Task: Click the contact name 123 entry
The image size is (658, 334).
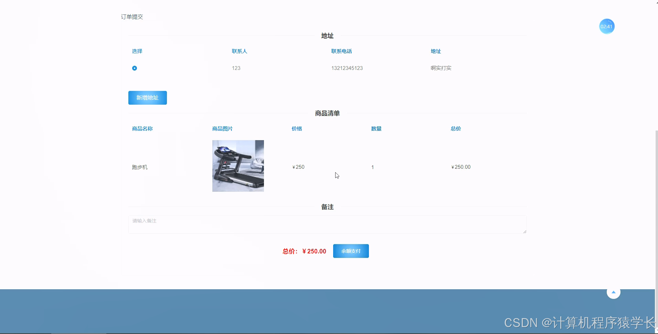Action: coord(236,68)
